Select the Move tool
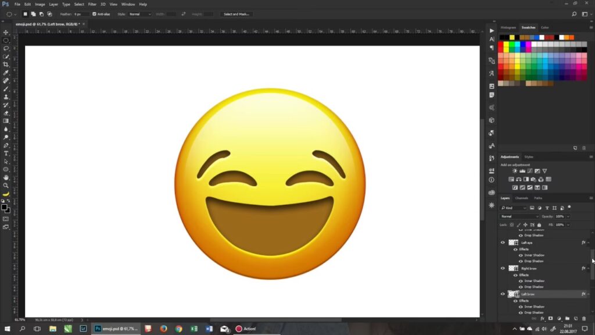Image resolution: width=595 pixels, height=335 pixels. click(6, 33)
